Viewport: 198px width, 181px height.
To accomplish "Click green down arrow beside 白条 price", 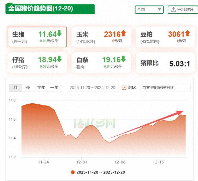I will pyautogui.click(x=123, y=59).
